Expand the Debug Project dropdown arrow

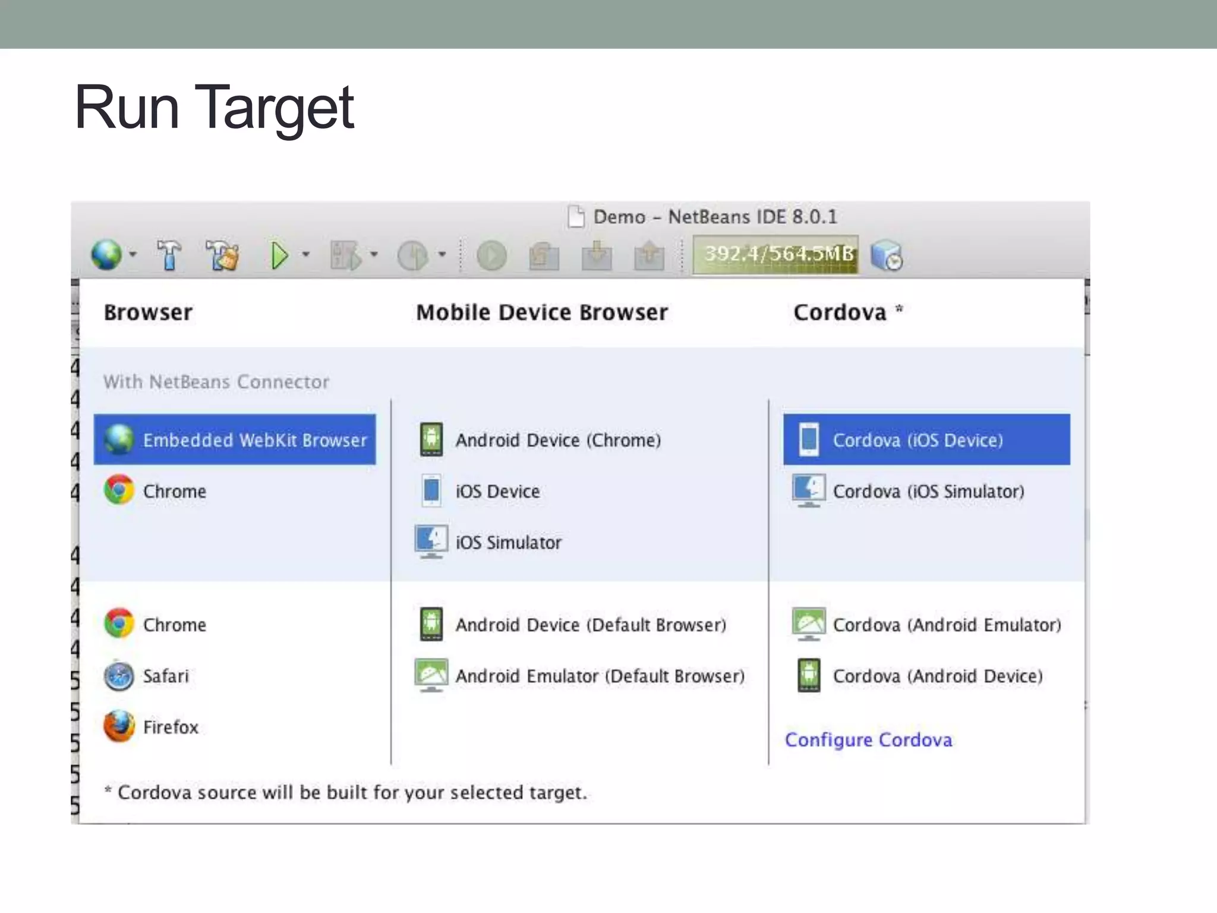[374, 254]
